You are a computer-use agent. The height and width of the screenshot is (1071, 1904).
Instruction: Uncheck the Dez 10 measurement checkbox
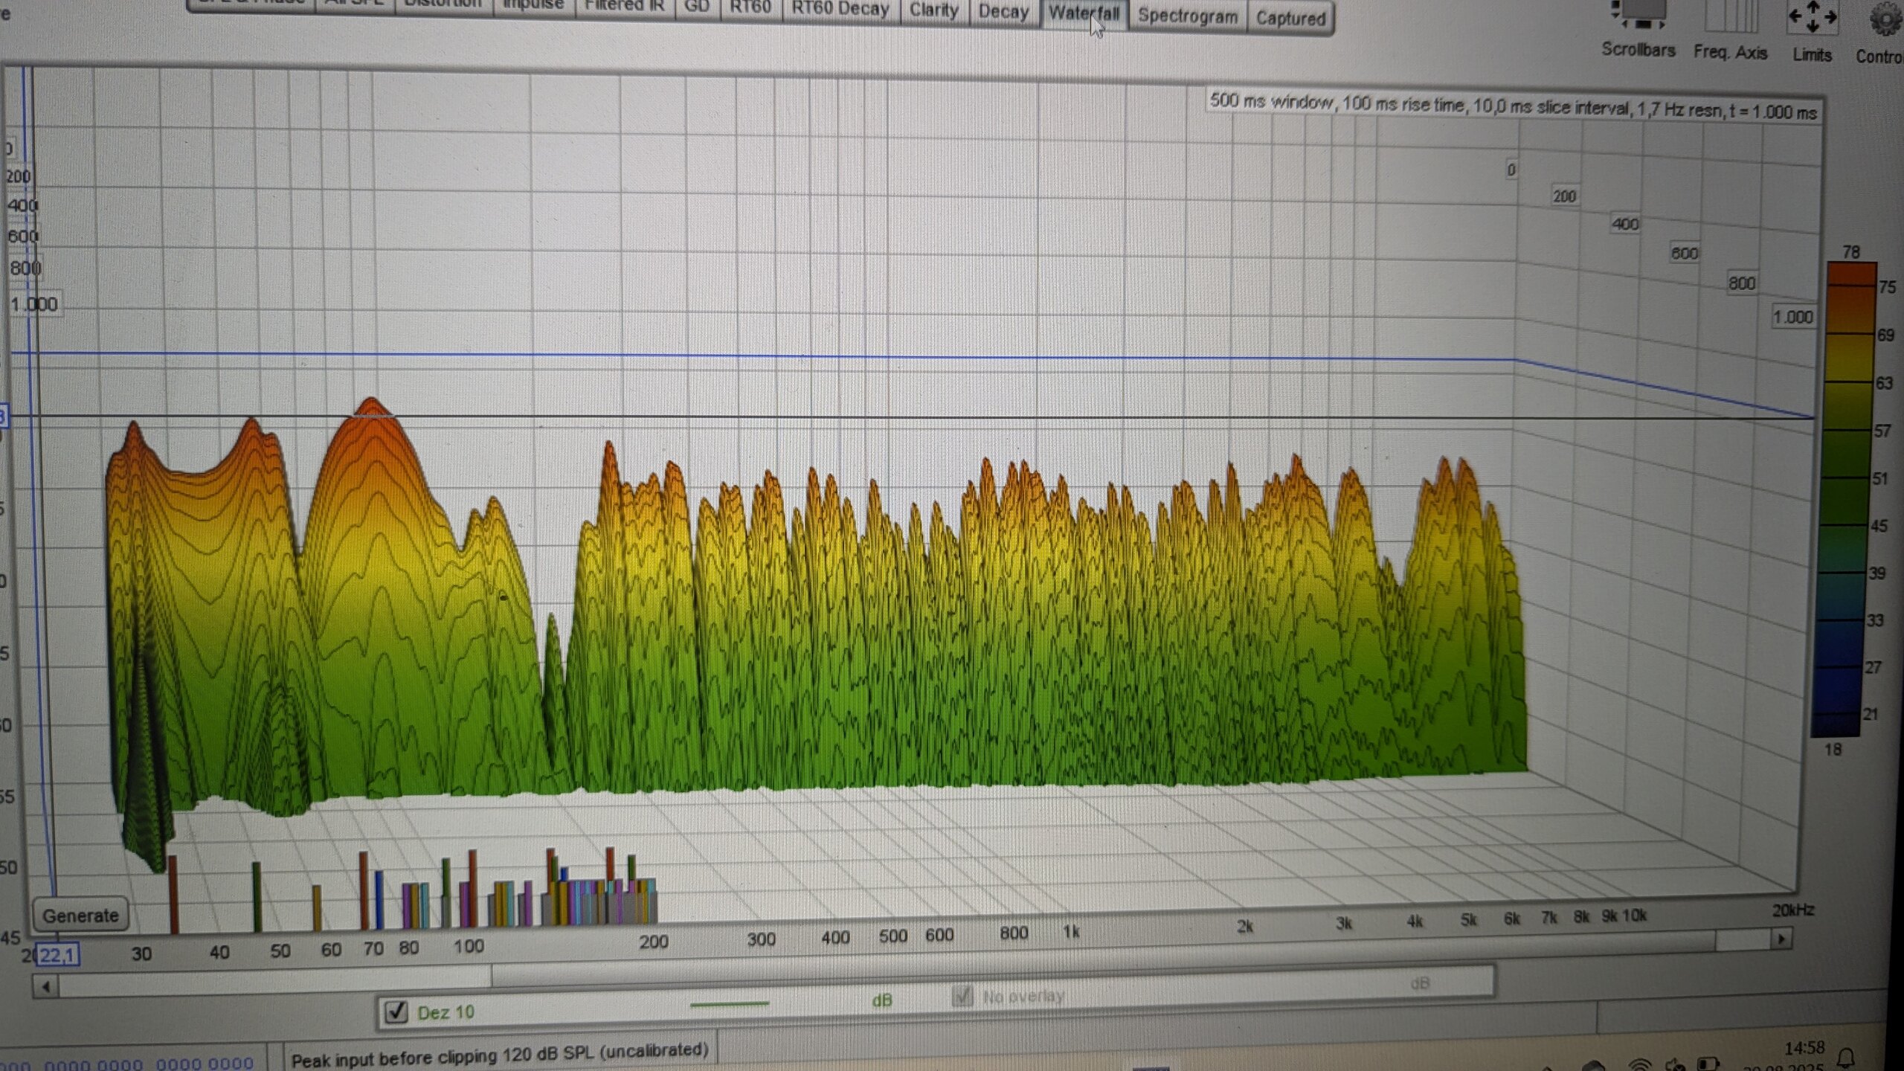(396, 1011)
